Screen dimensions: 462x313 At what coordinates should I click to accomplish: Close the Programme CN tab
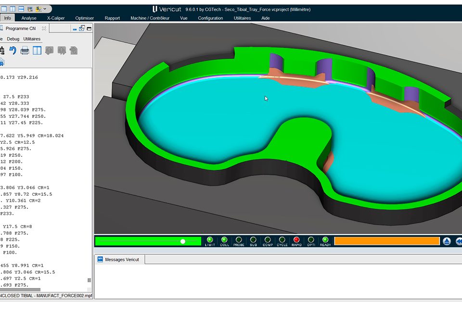pos(44,29)
